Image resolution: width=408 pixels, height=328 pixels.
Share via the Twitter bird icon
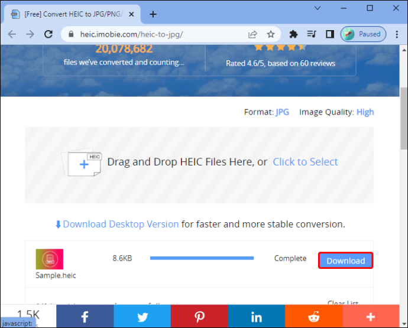point(142,317)
